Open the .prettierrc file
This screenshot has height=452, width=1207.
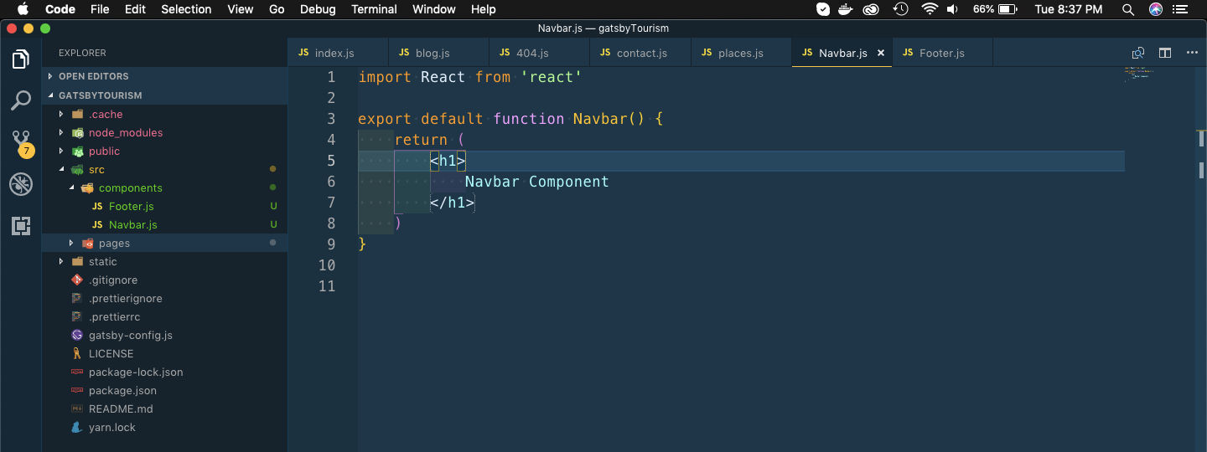coord(164,316)
